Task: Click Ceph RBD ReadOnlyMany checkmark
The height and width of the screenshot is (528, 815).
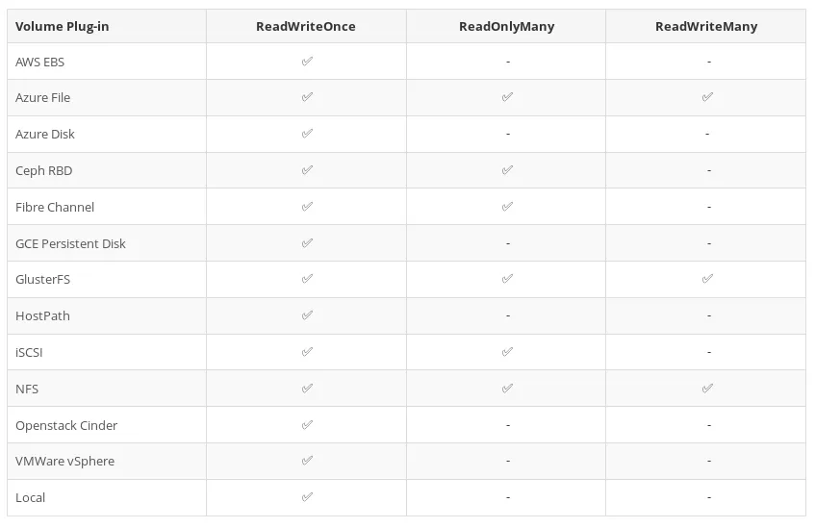Action: pyautogui.click(x=507, y=170)
